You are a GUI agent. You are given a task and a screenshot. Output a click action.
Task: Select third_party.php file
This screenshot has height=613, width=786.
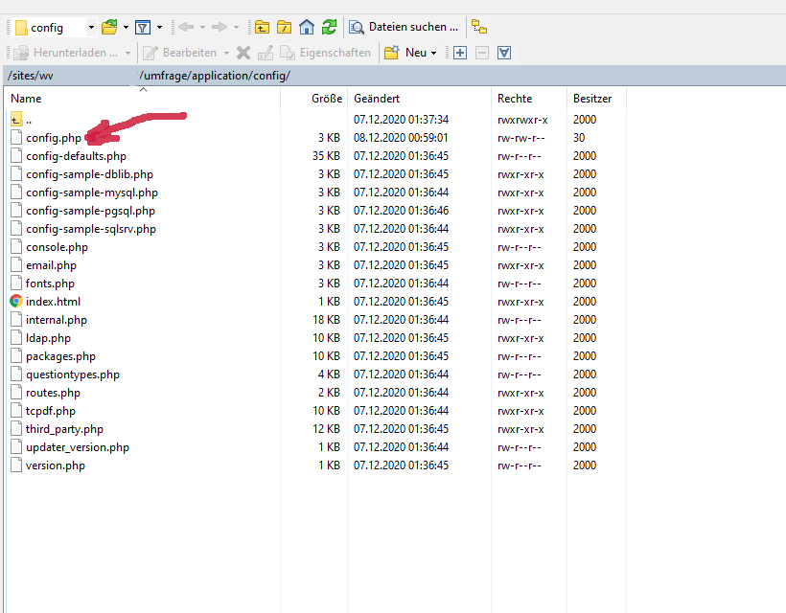pyautogui.click(x=64, y=429)
